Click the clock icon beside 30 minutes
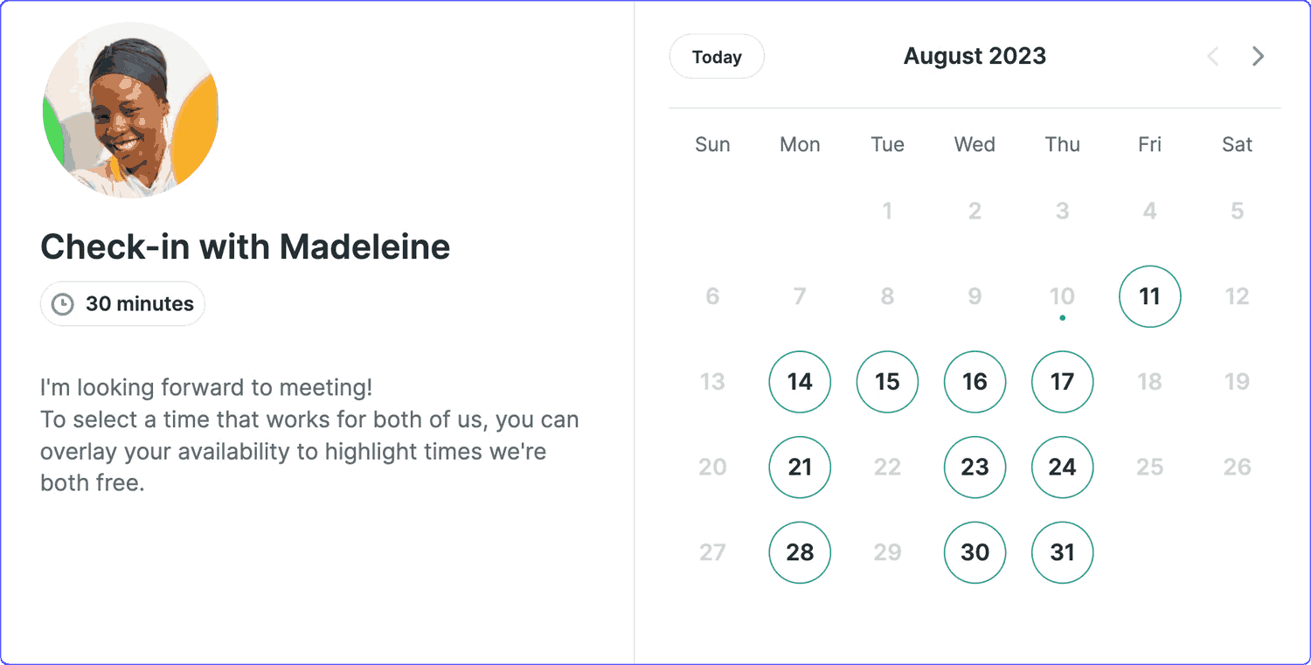Image resolution: width=1311 pixels, height=665 pixels. (63, 304)
